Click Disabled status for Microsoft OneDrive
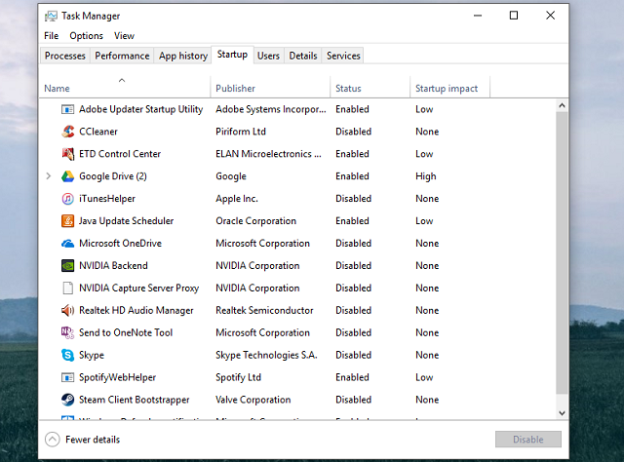The width and height of the screenshot is (624, 462). coord(353,243)
